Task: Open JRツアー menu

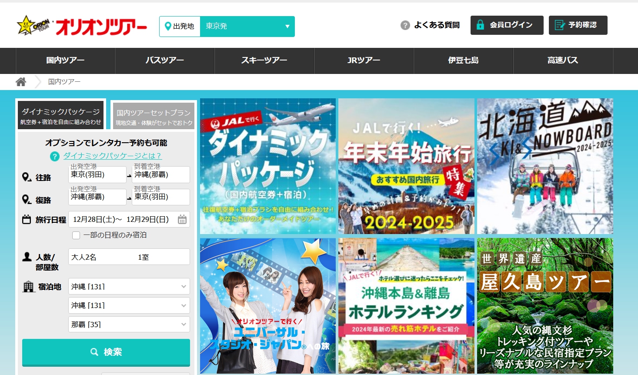Action: 364,60
